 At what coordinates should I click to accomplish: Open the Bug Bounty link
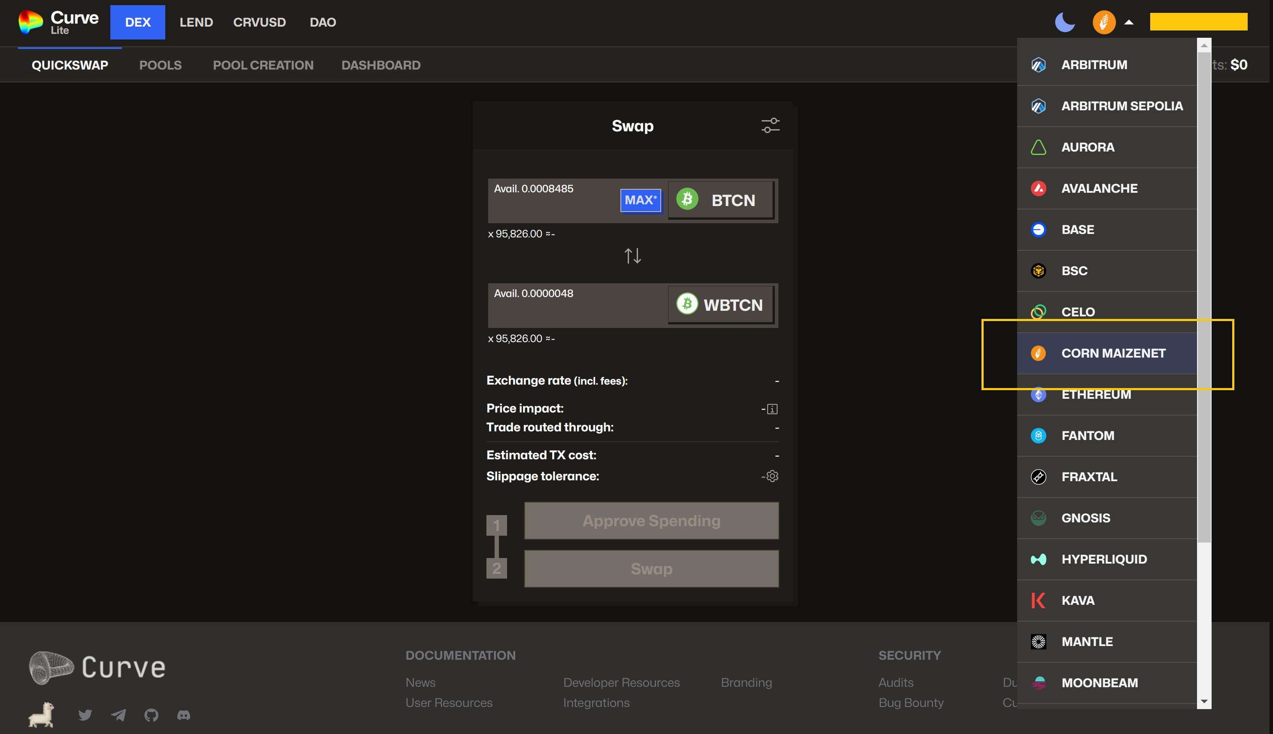tap(911, 703)
